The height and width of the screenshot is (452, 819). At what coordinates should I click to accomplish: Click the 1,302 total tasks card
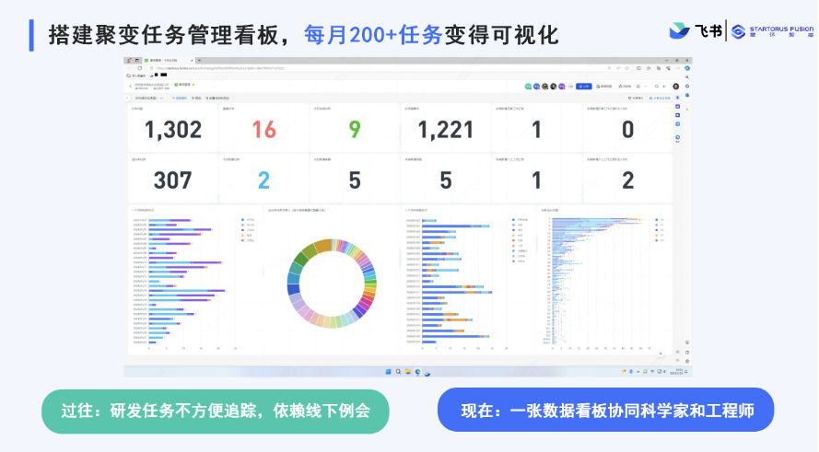tap(173, 130)
